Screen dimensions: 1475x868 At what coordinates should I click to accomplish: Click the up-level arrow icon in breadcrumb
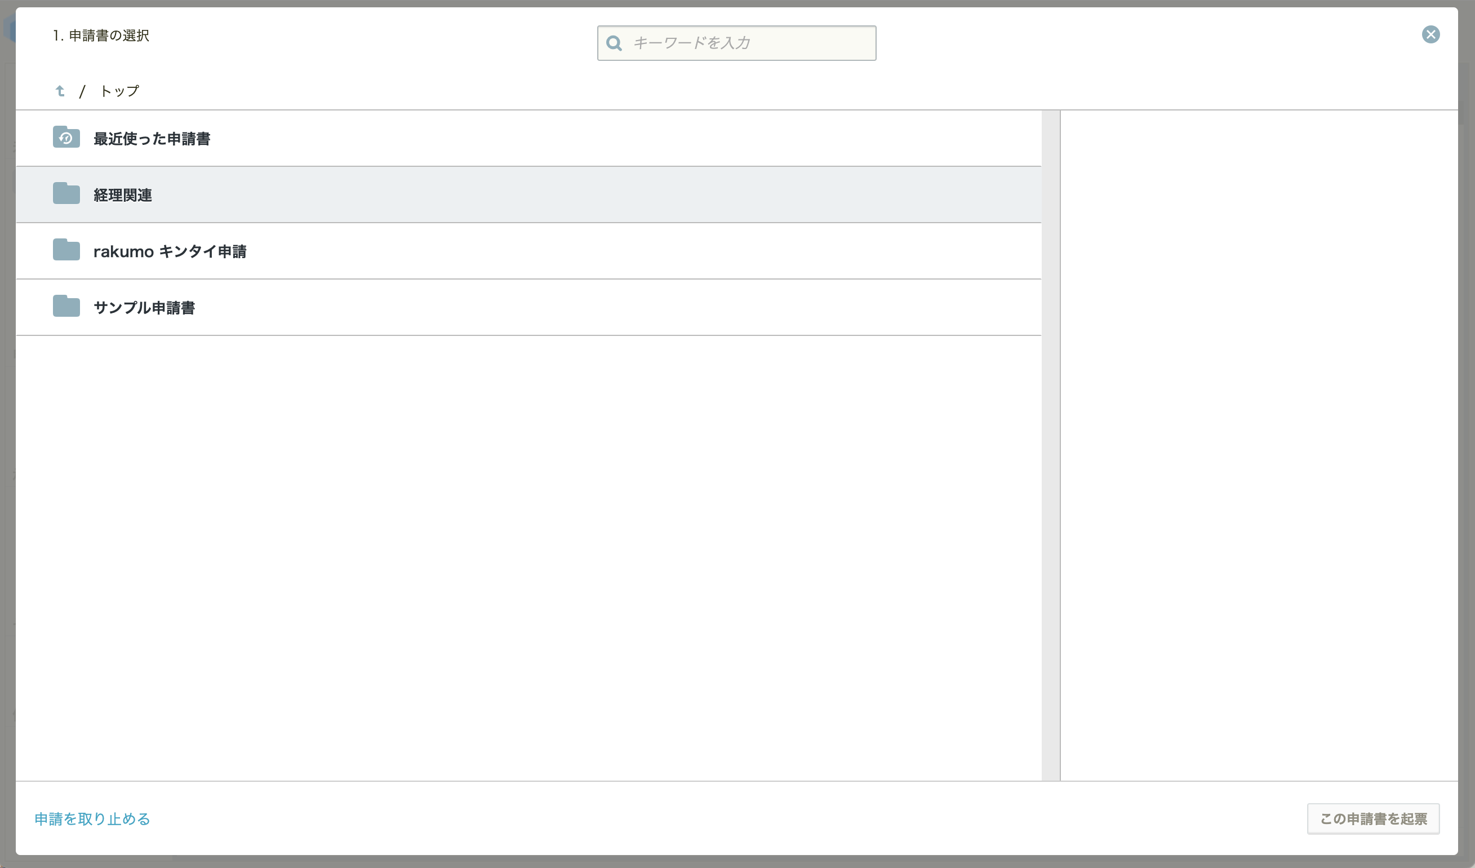click(x=60, y=91)
